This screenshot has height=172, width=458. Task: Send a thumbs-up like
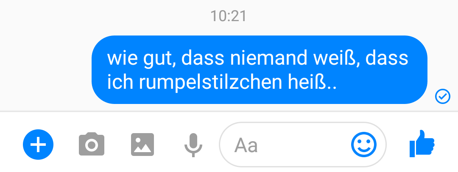422,144
